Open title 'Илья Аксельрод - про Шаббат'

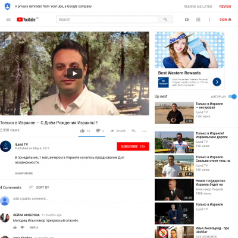click(212, 230)
